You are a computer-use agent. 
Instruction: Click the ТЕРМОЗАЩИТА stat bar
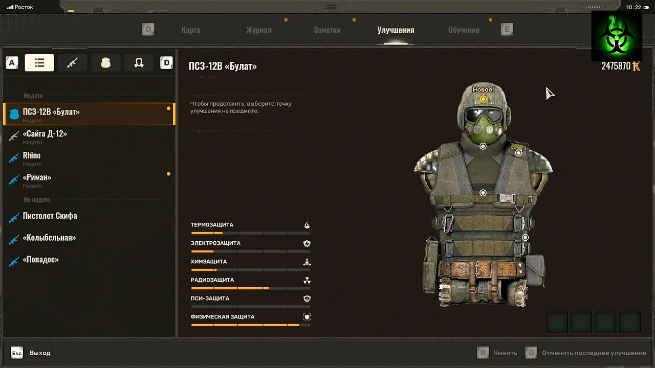coord(250,233)
